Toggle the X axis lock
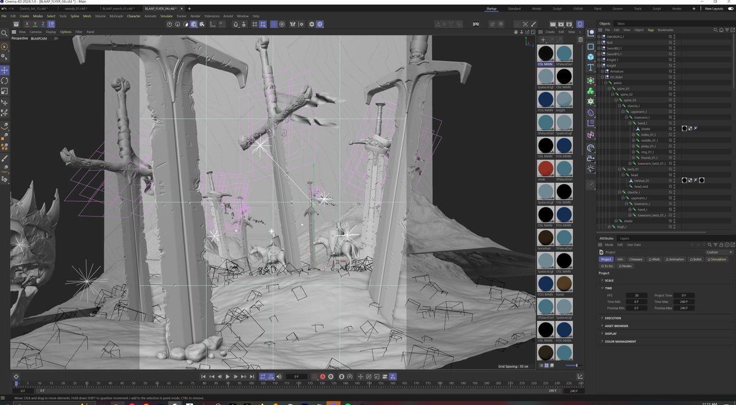 pos(28,24)
